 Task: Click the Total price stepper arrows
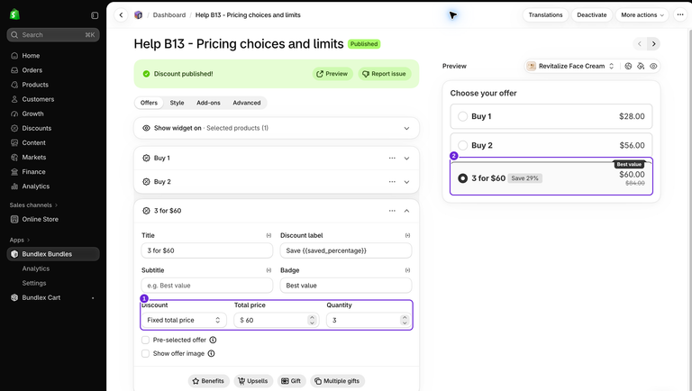(x=312, y=320)
